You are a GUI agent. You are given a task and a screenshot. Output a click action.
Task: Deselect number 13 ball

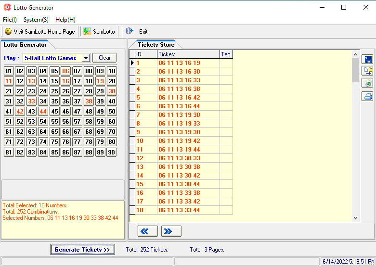coord(31,81)
